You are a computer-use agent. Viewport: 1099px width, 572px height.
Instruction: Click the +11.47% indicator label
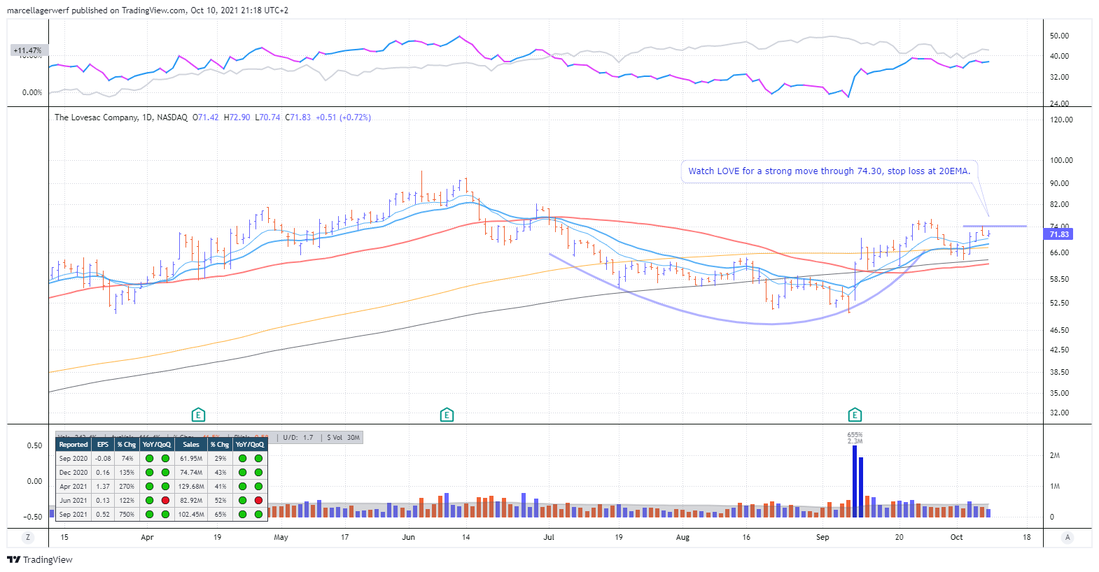[27, 50]
